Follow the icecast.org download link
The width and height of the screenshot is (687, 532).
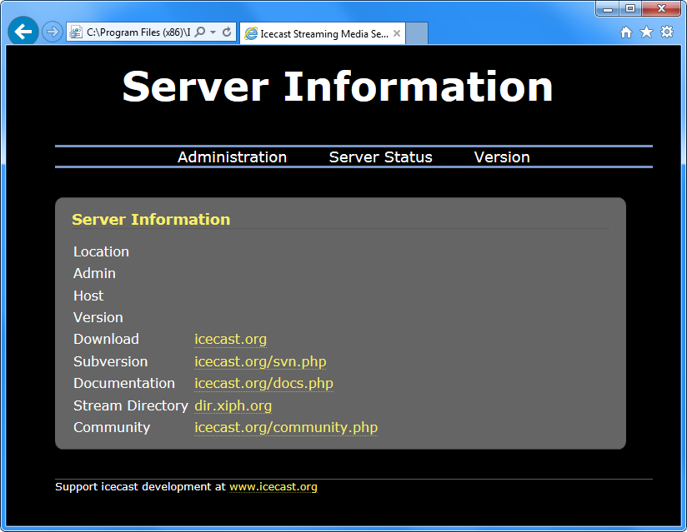click(230, 340)
